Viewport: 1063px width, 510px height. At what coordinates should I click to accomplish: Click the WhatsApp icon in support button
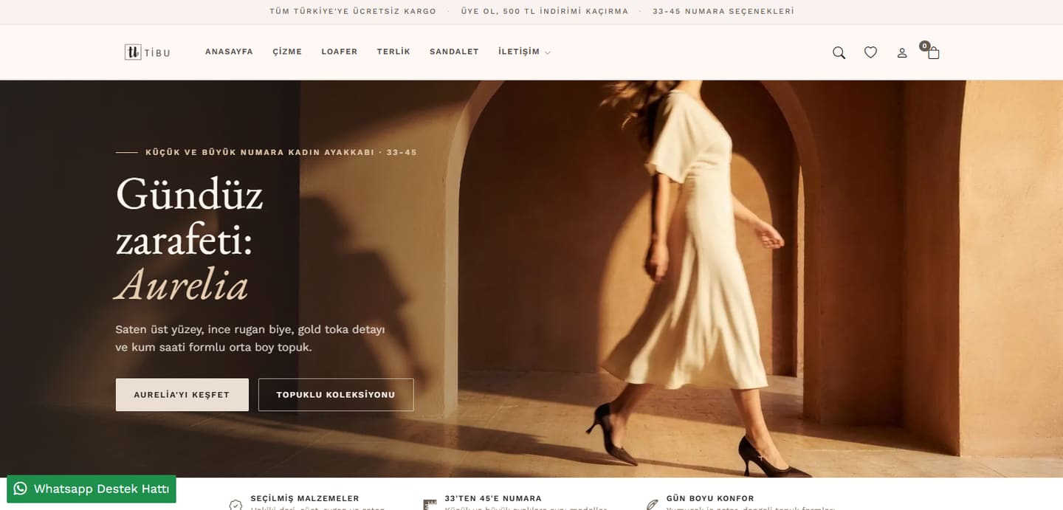tap(20, 489)
